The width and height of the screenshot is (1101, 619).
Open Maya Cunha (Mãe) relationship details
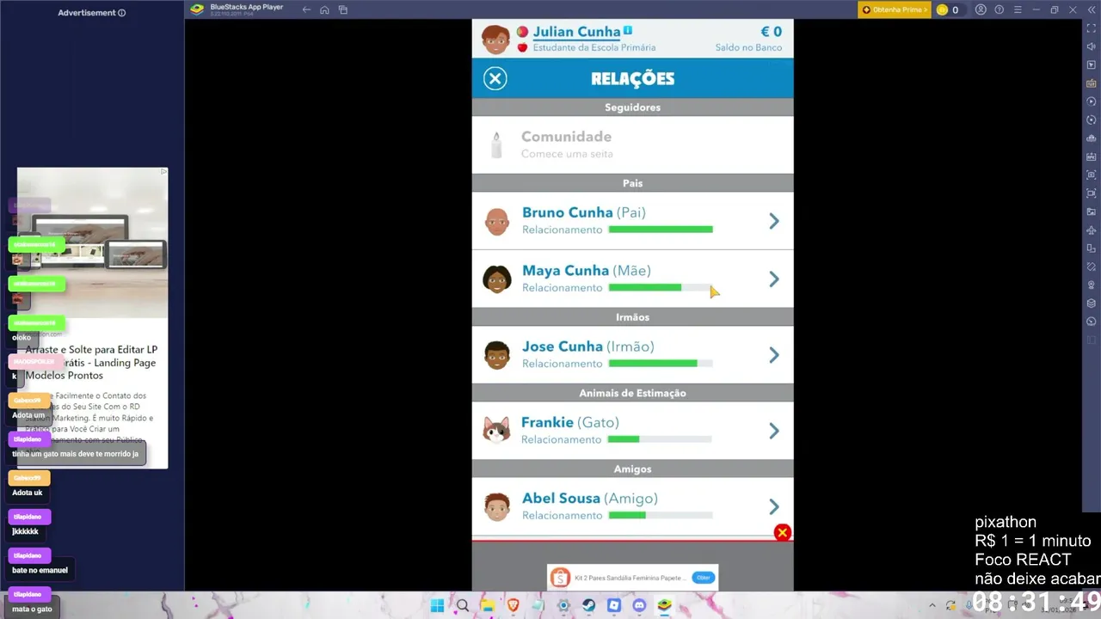(632, 279)
